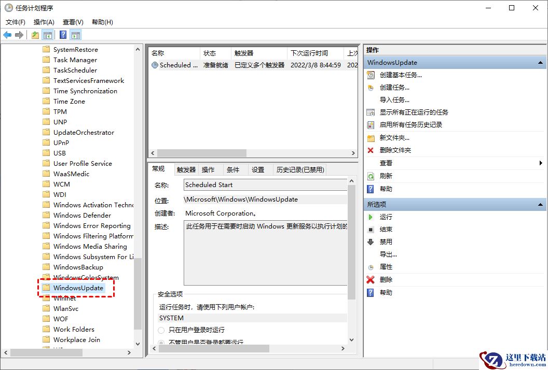Toggle the show/hide console tree icon
The width and height of the screenshot is (548, 370).
coord(48,35)
